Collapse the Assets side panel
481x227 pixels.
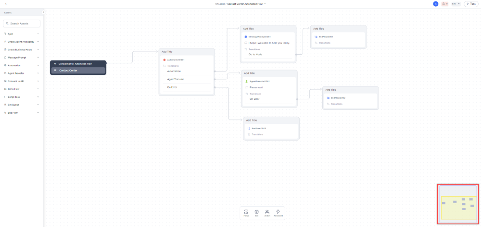pos(43,12)
